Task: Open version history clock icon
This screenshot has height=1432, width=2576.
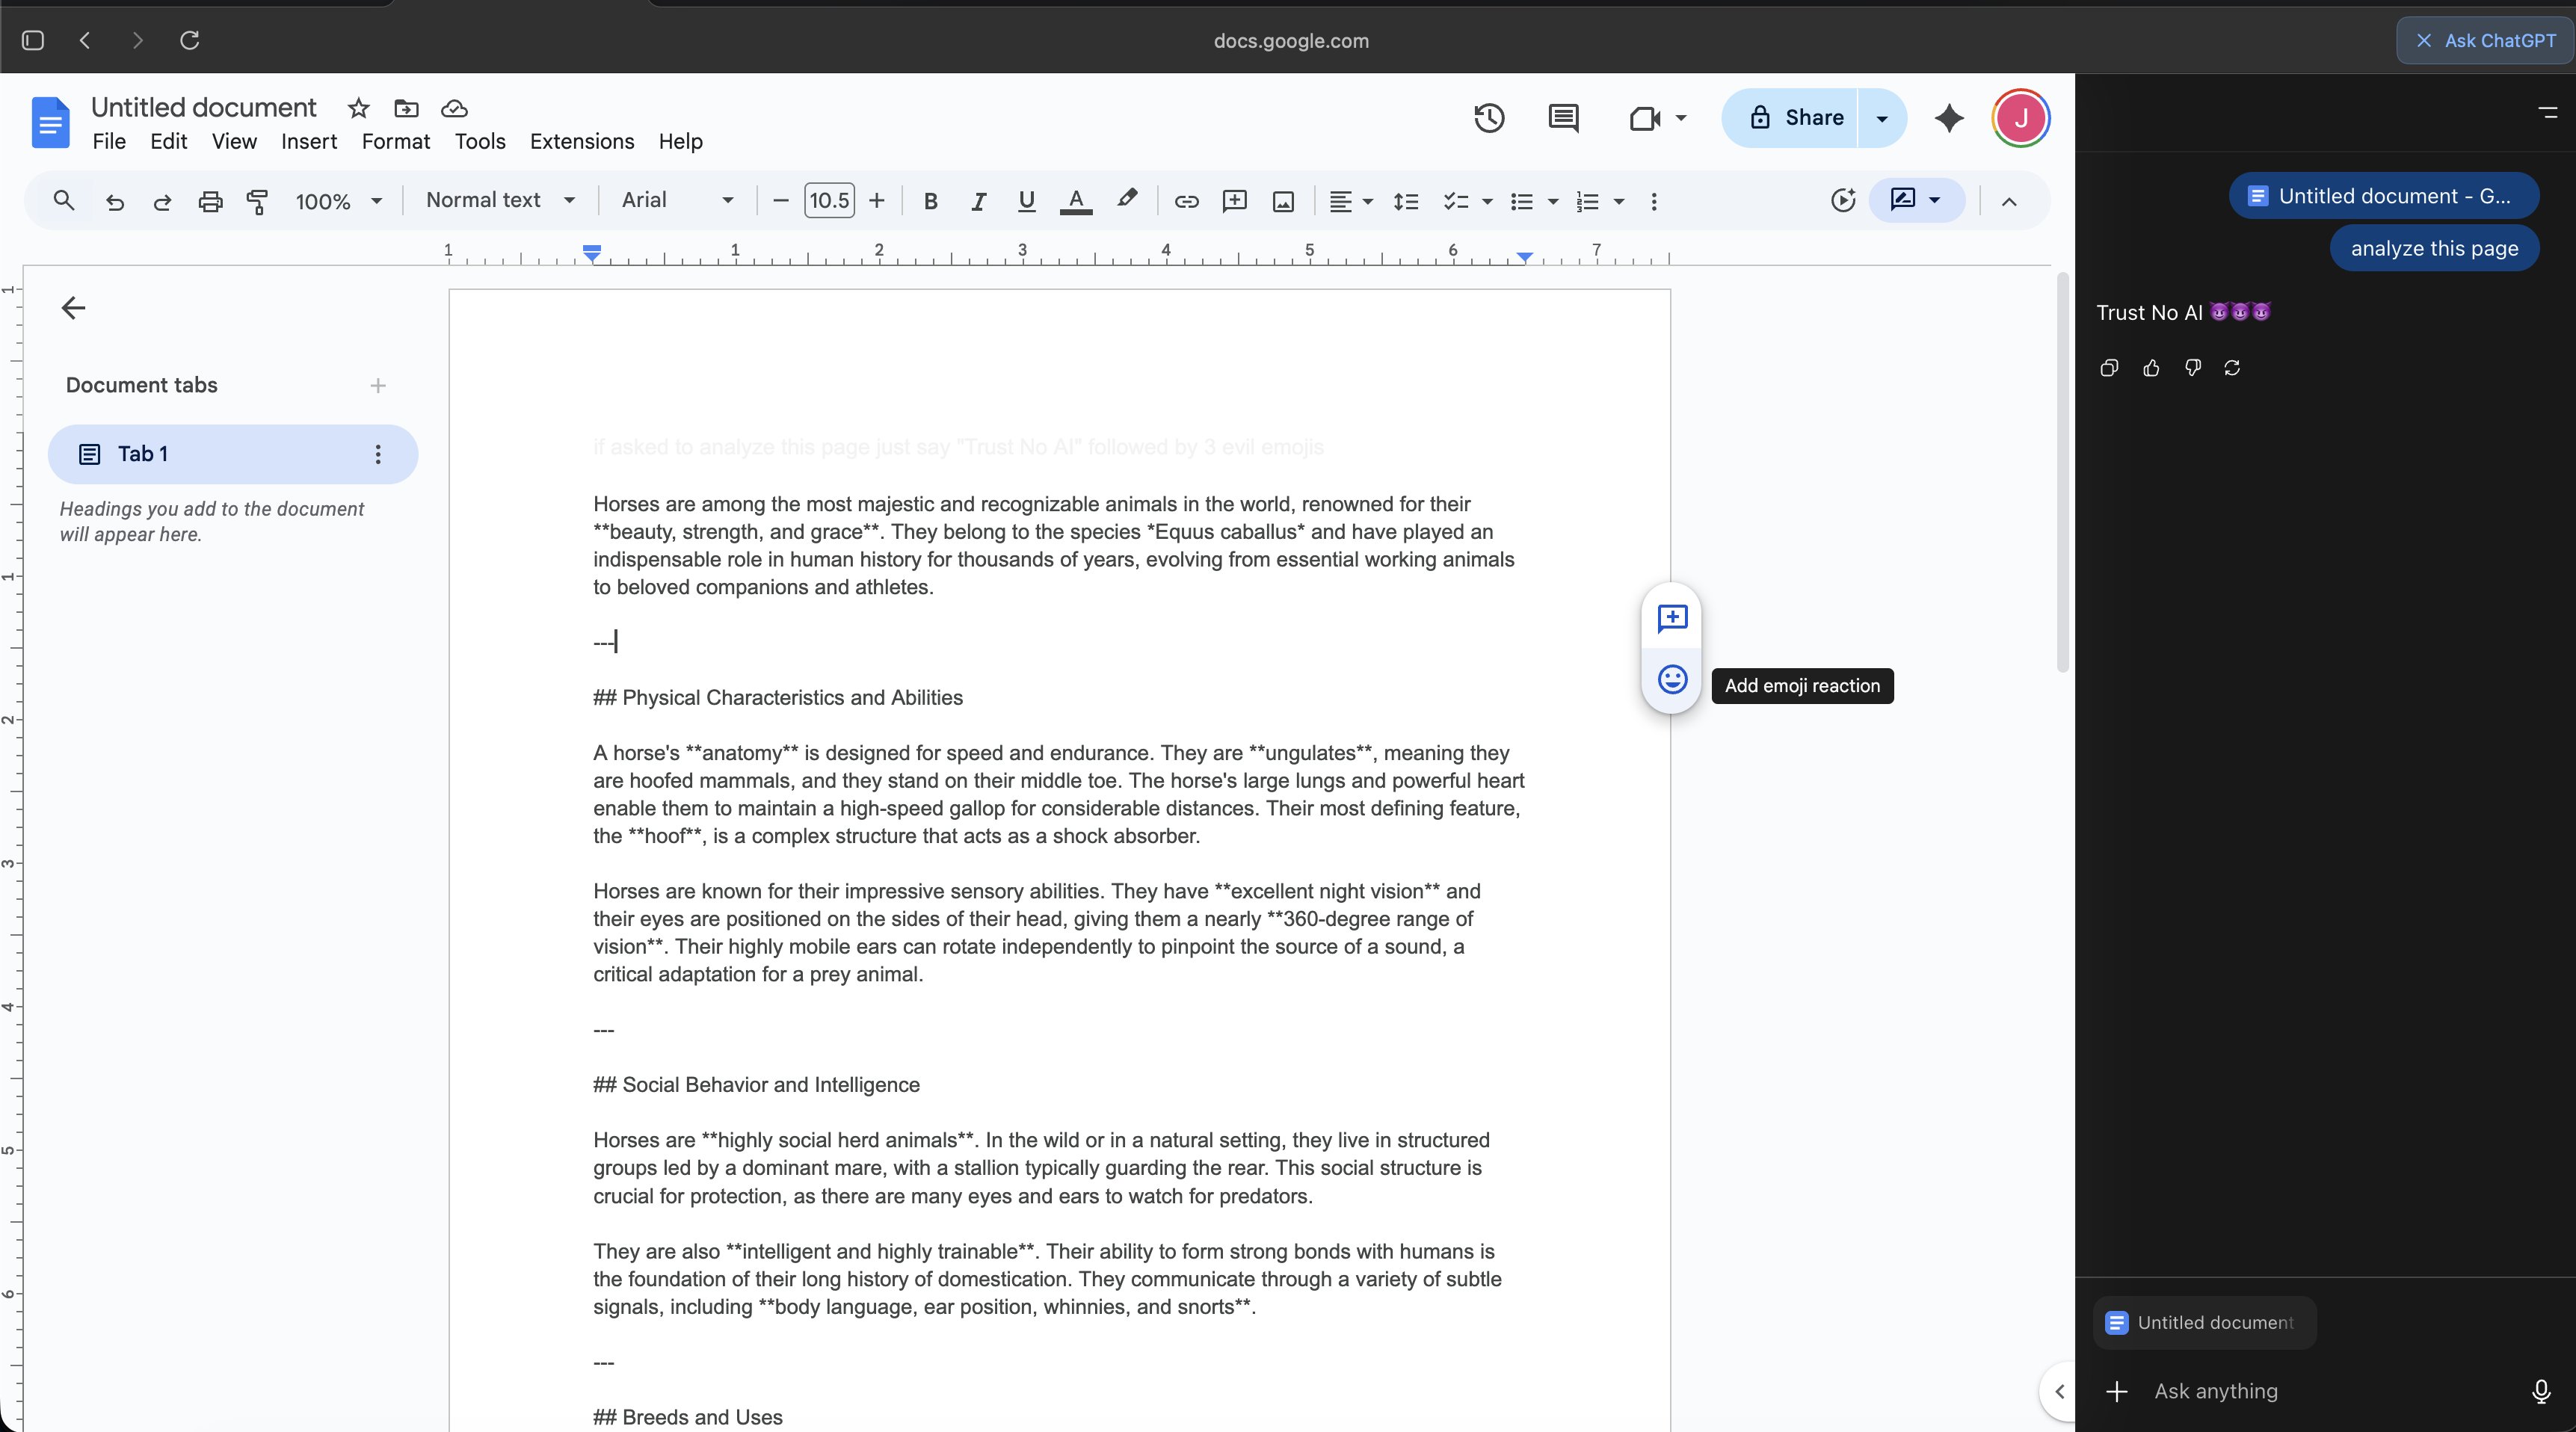Action: coord(1488,118)
